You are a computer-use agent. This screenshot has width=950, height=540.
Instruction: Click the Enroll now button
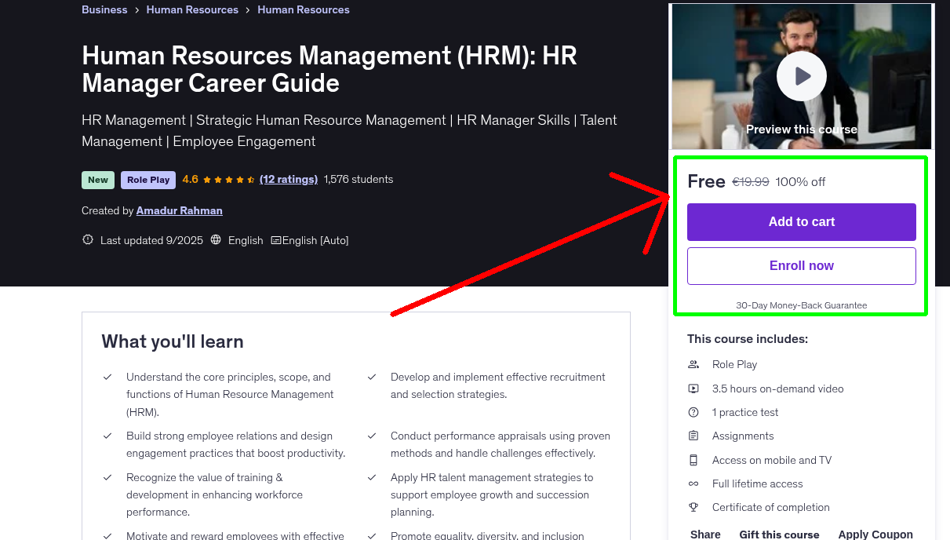click(x=801, y=265)
